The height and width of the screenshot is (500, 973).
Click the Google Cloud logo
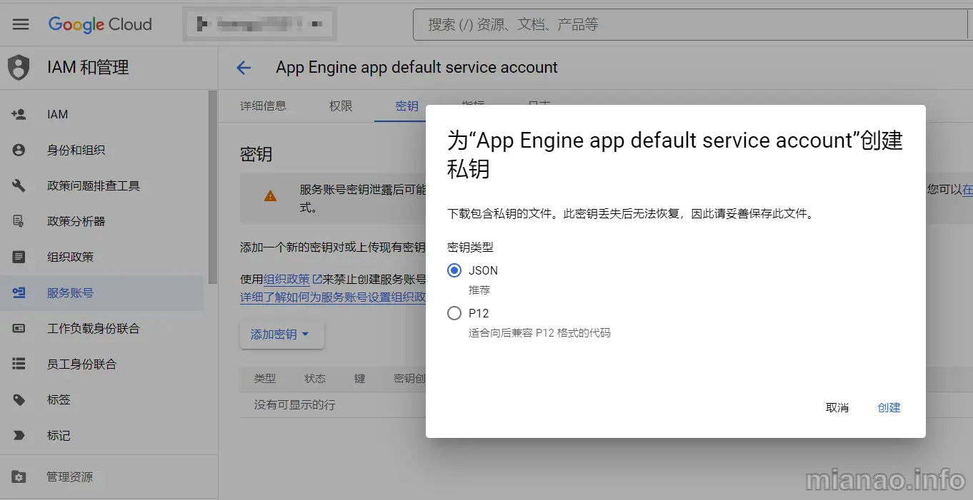[x=100, y=24]
